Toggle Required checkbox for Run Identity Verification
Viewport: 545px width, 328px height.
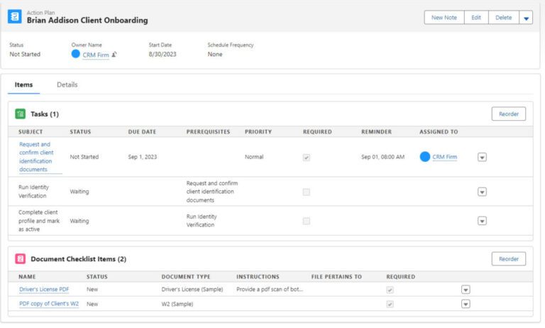(307, 192)
